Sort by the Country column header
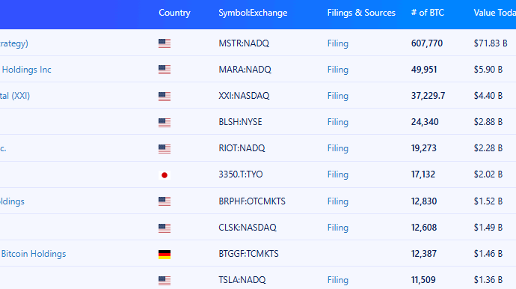Image resolution: width=516 pixels, height=289 pixels. pyautogui.click(x=174, y=13)
